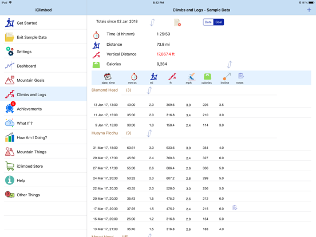The width and height of the screenshot is (316, 237).
Task: Collapse the totals section using arrows near Calories
Action: point(230,65)
